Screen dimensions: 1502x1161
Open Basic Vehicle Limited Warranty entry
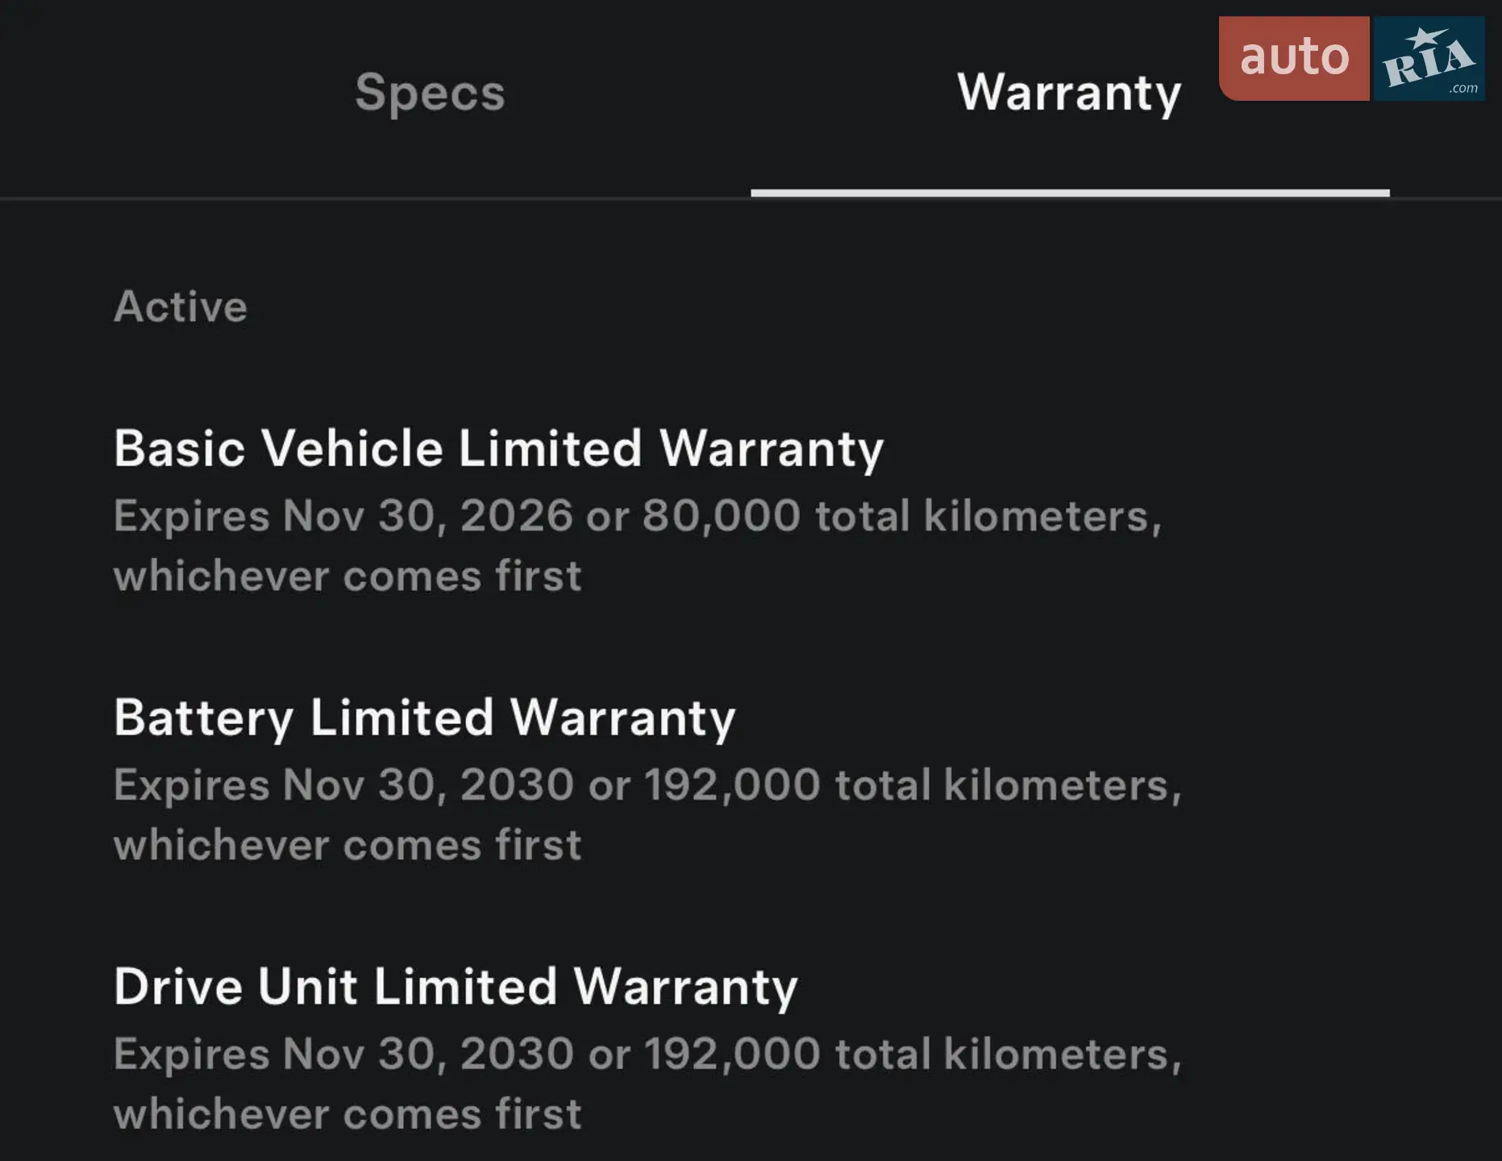point(499,448)
